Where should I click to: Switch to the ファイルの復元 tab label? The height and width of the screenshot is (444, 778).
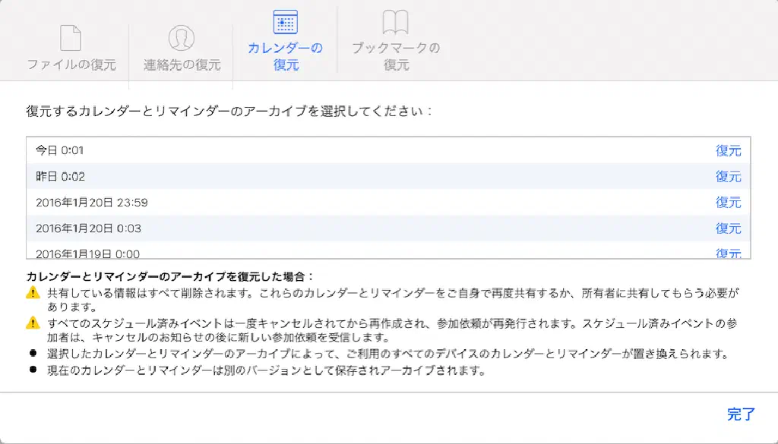point(71,65)
